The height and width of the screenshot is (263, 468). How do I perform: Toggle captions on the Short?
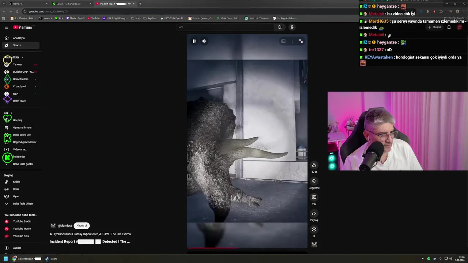point(283,41)
